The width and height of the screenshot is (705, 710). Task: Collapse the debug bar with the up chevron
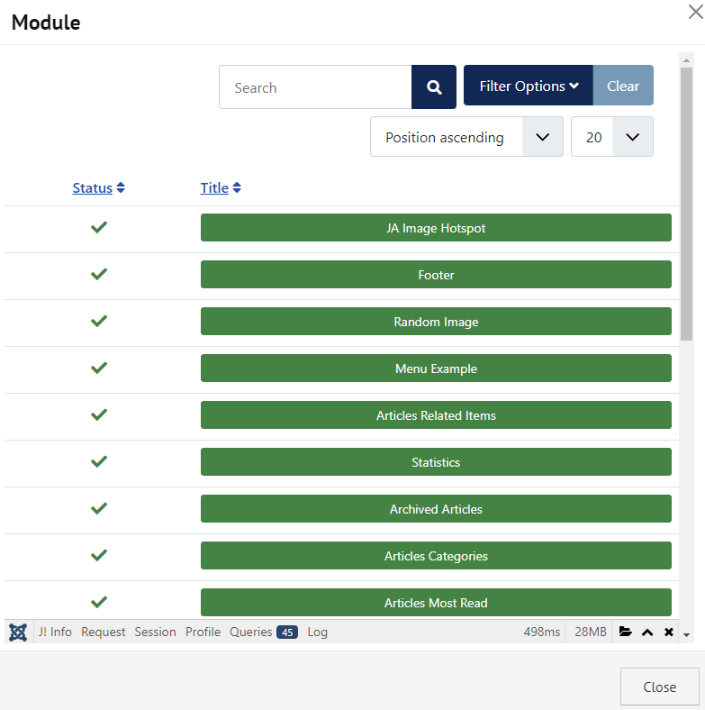(x=647, y=633)
